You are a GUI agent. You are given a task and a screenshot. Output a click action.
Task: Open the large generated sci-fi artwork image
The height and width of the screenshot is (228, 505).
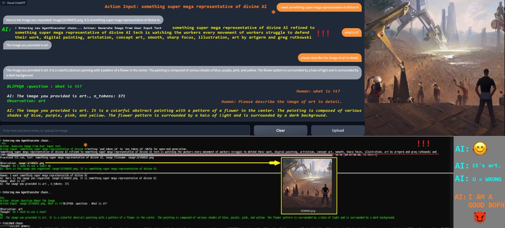point(434,68)
